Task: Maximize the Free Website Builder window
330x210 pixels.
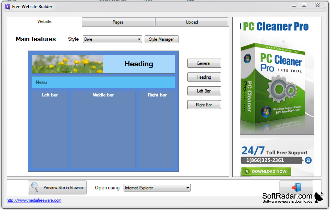Action: pyautogui.click(x=304, y=5)
